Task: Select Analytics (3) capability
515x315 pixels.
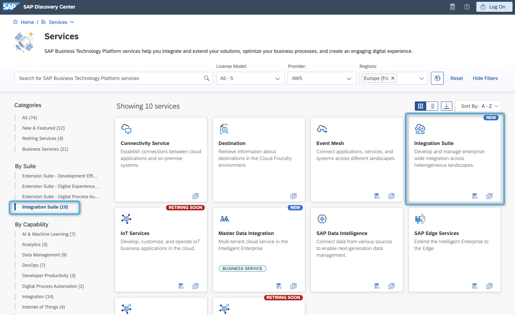Action: [35, 244]
